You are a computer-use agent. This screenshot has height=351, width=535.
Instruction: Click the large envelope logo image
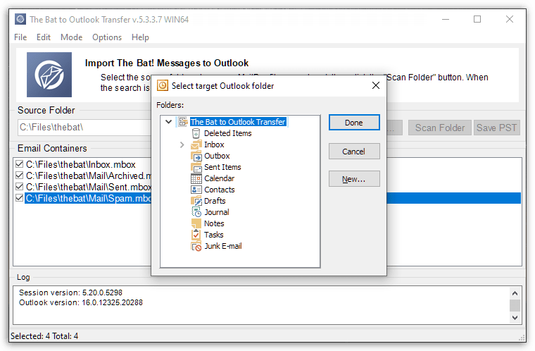[49, 75]
